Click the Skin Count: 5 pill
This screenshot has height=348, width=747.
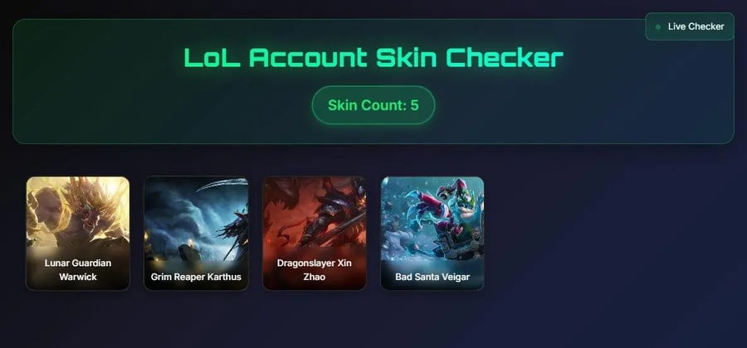(x=373, y=105)
